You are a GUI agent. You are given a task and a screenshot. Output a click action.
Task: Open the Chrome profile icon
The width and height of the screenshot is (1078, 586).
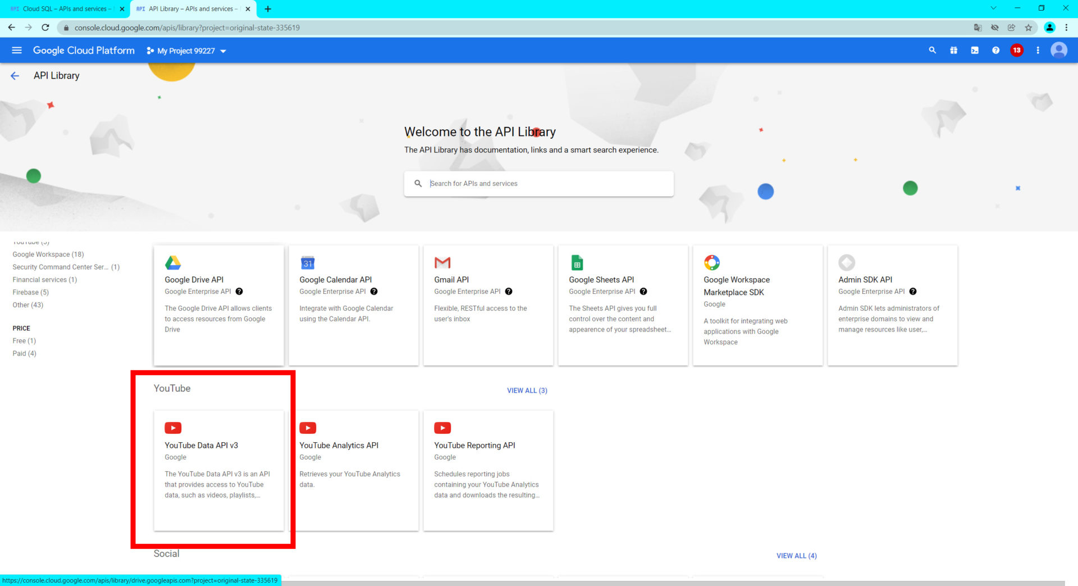[1049, 28]
